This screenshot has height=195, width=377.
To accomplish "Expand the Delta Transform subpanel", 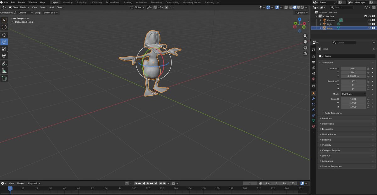I will (333, 113).
